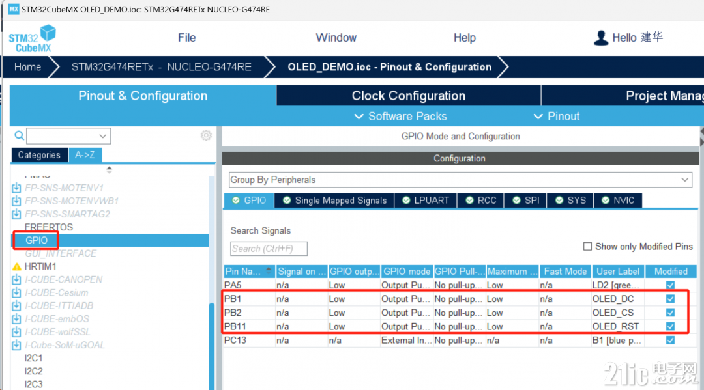Click download icon beside I-CUBE-ITTIADB
The image size is (704, 390).
coord(16,306)
